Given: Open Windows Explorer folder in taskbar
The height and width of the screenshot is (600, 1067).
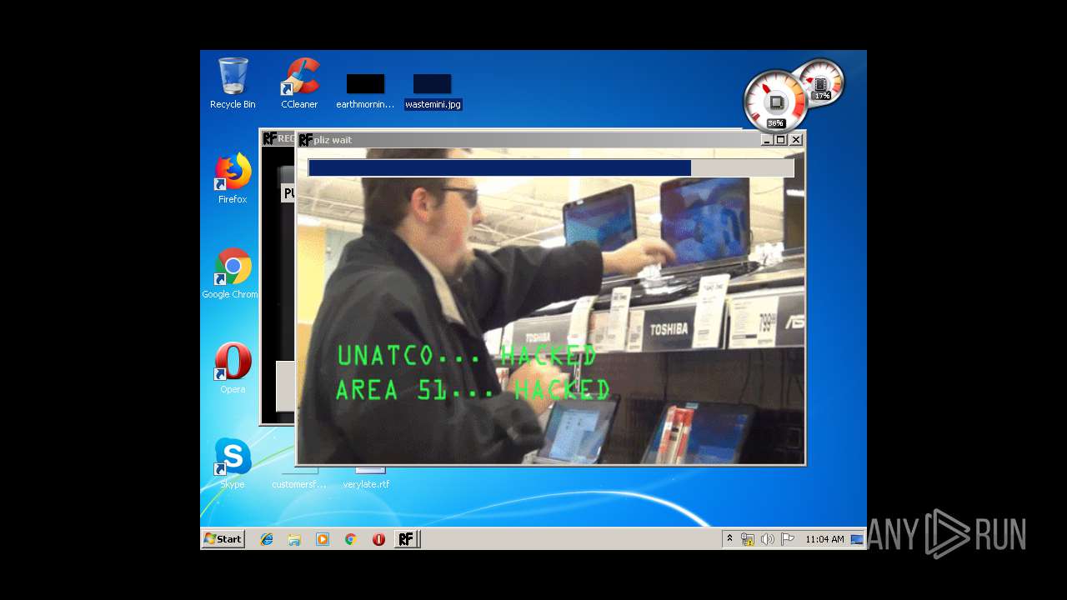Looking at the screenshot, I should (294, 539).
